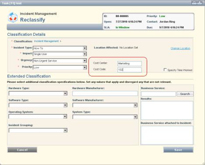Click the Open date 7/27/2010 value

[x=128, y=22]
